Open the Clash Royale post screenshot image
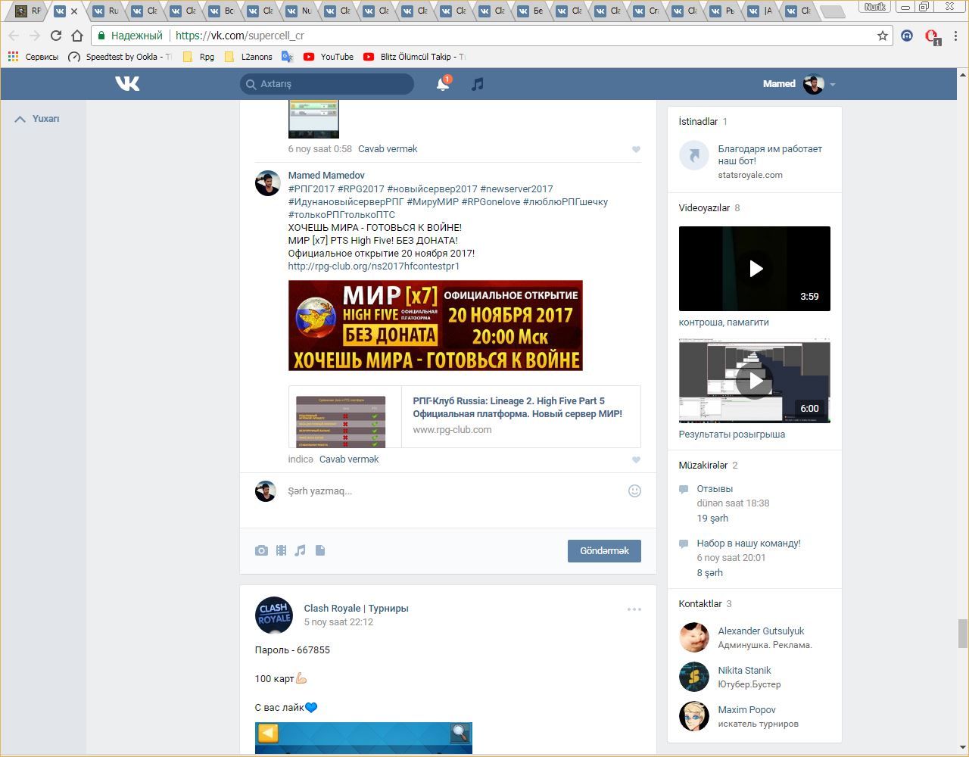The image size is (969, 757). point(363,738)
